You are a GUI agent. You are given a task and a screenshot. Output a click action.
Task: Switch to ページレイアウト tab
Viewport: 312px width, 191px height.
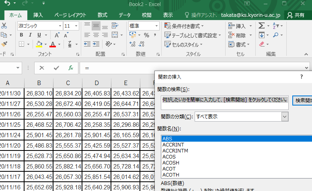pos(70,15)
